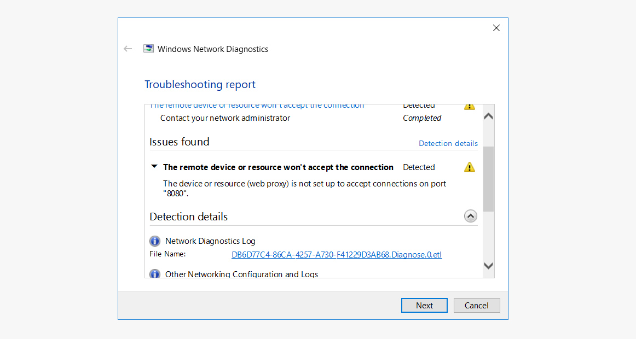Screen dimensions: 636x339
Task: Click the Contact your network administrator row
Action: (225, 118)
